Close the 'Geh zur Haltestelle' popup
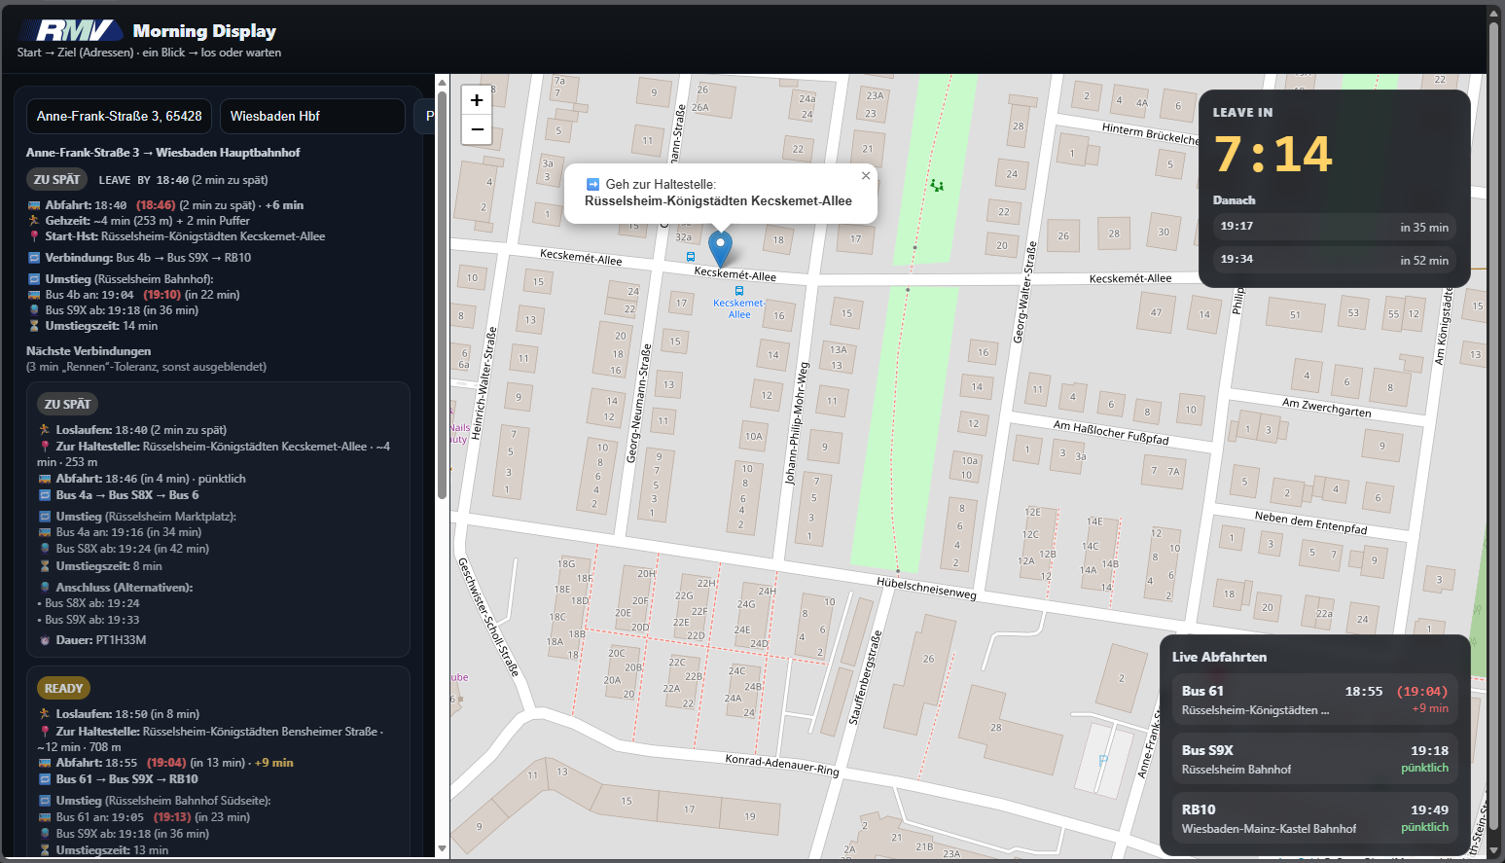 click(x=865, y=176)
